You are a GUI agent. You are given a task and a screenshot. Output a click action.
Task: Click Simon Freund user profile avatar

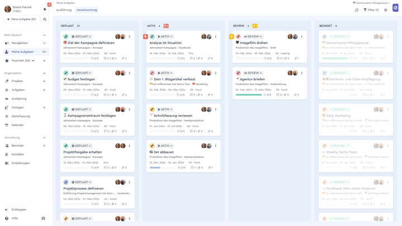pyautogui.click(x=8, y=9)
